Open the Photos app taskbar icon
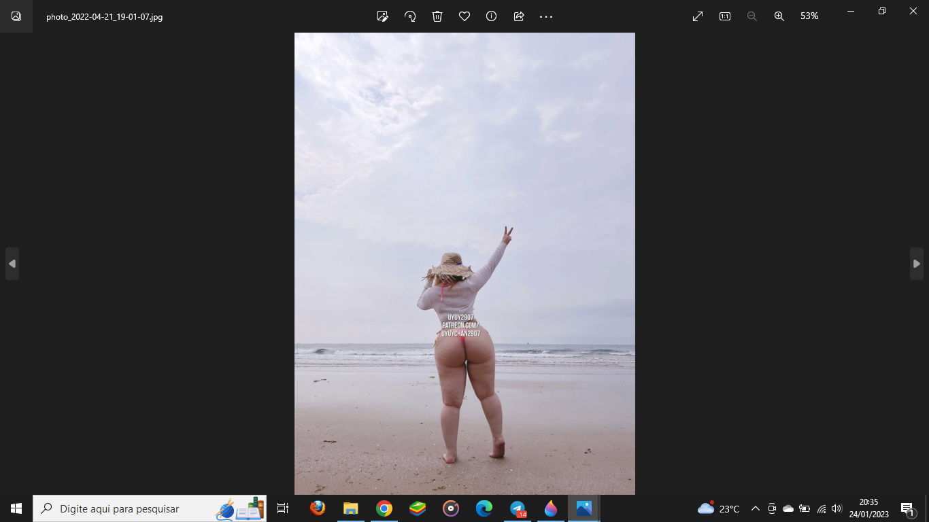The height and width of the screenshot is (522, 929). pos(584,508)
